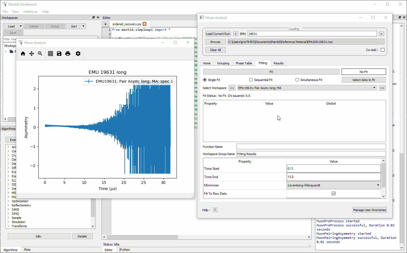The image size is (407, 253).
Task: Close the ordered_recovery.py editor tab
Action: coord(144,24)
